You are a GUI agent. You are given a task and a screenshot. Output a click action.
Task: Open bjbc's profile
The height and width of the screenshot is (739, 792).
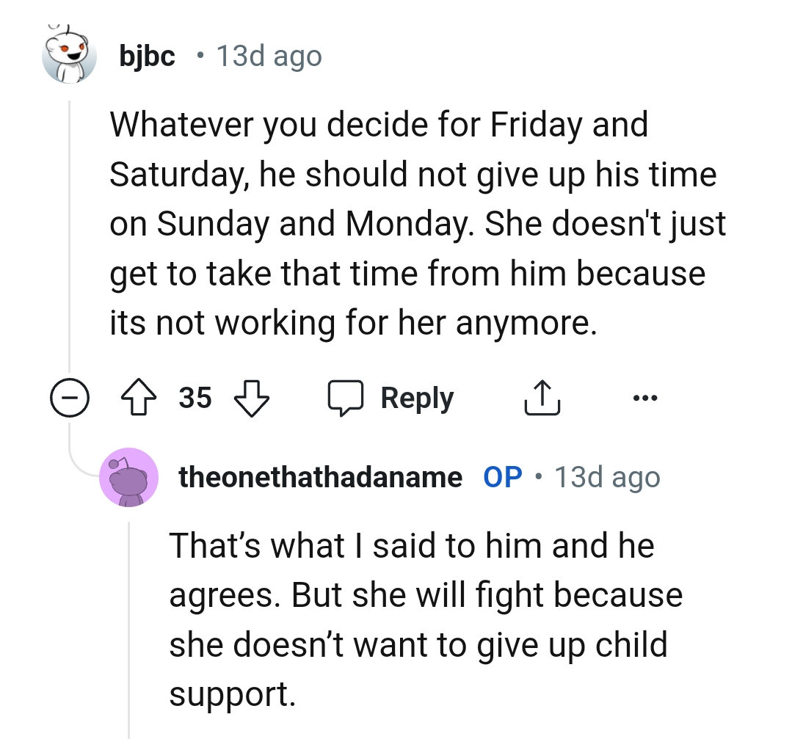(x=147, y=55)
